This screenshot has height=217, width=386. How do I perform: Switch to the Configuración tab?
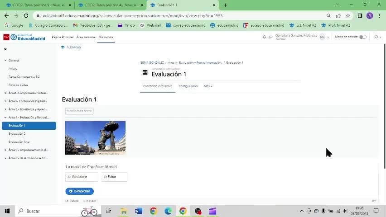tap(188, 86)
